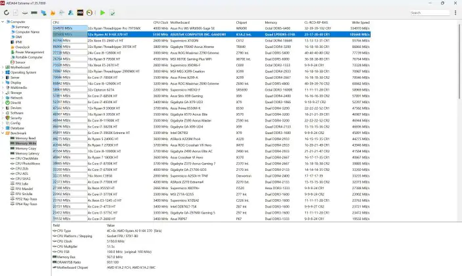Click the monitor diagnostics toolbar icon
The image size is (462, 276).
pos(43,12)
